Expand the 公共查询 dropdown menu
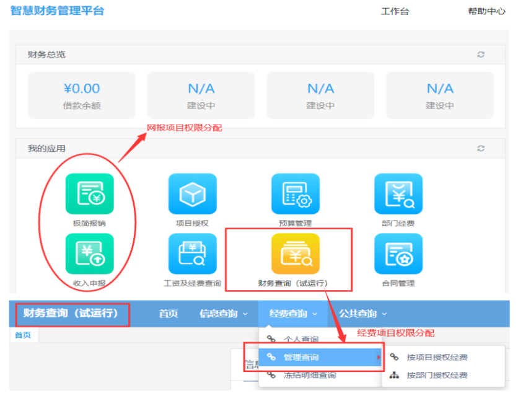523x393 pixels. coord(363,314)
